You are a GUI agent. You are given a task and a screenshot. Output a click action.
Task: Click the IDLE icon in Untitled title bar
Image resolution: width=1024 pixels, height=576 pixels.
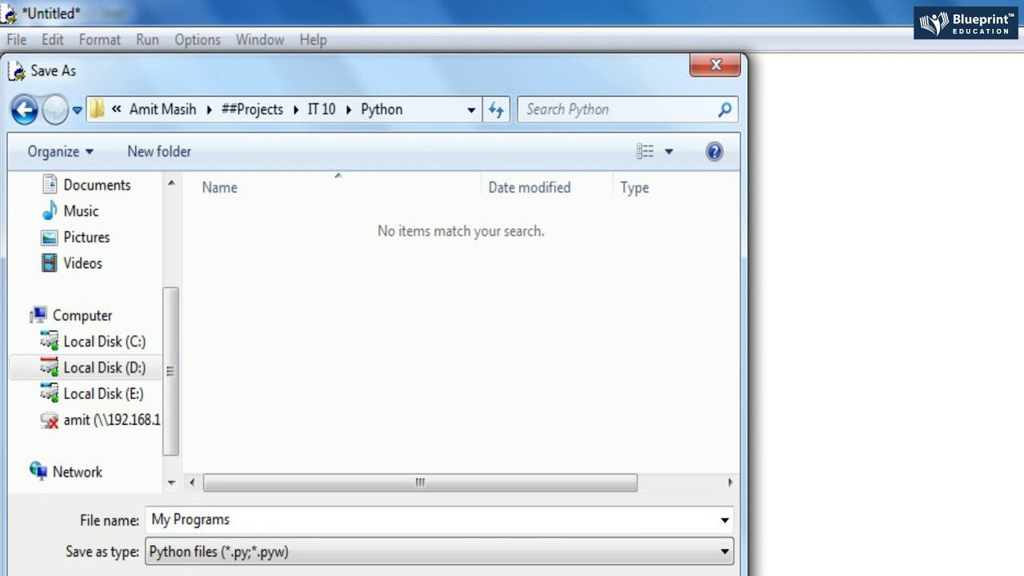point(9,14)
